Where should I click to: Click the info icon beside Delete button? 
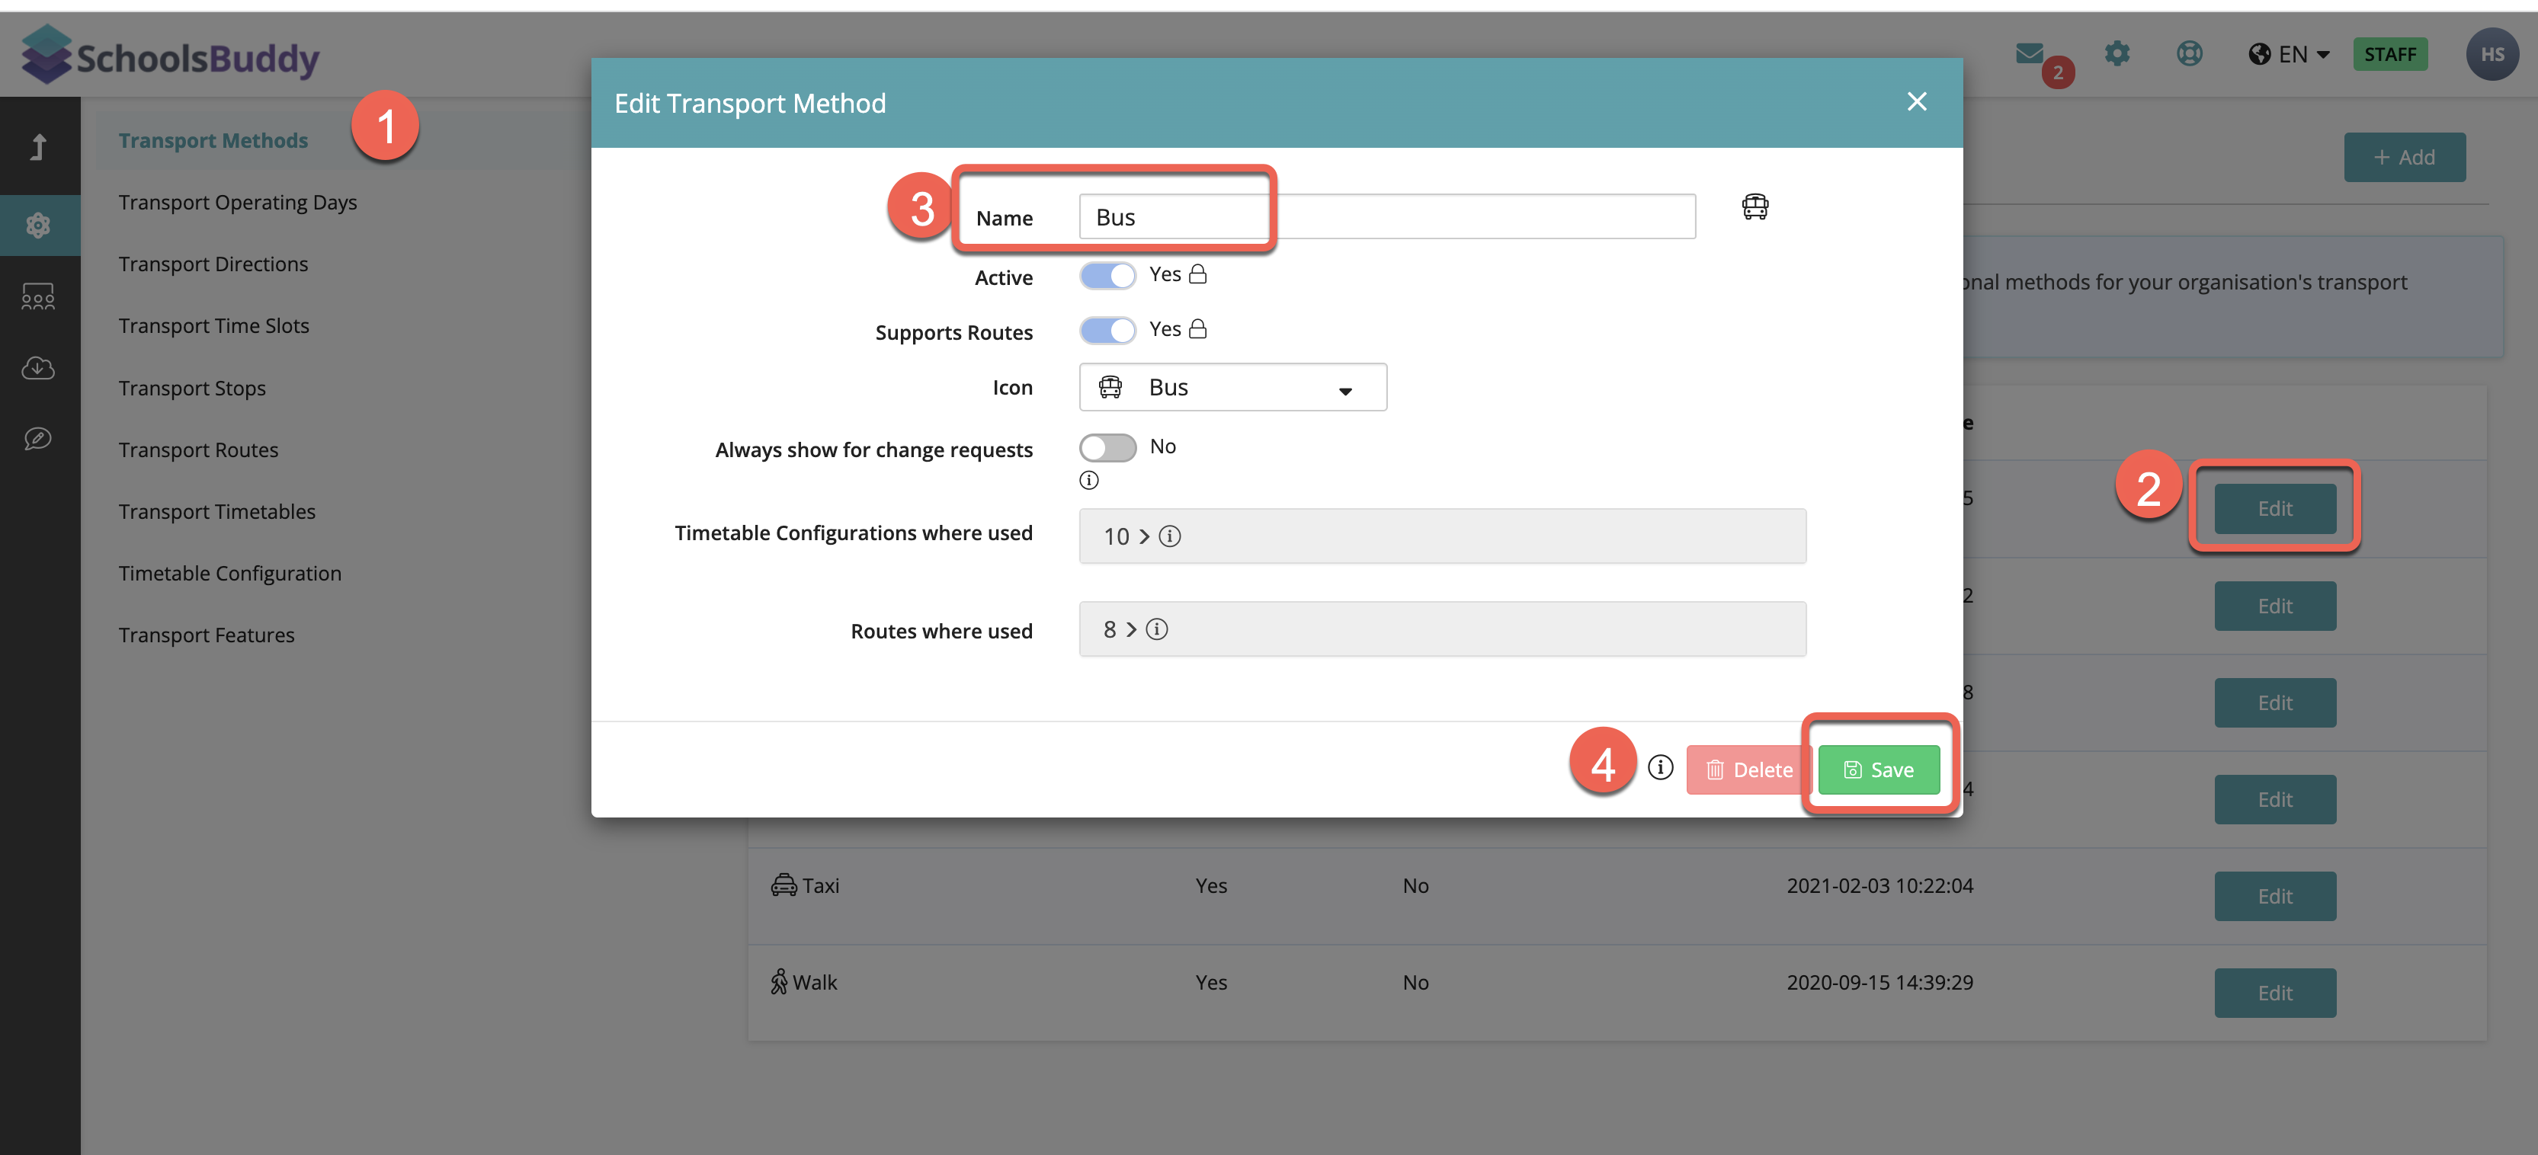[1660, 767]
